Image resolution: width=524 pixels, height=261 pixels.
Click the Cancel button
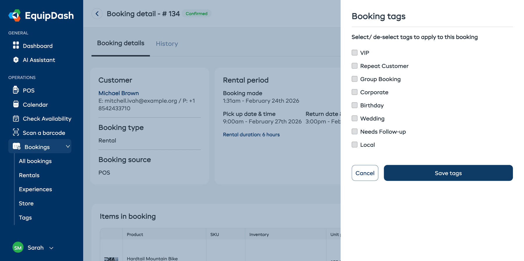pyautogui.click(x=365, y=173)
